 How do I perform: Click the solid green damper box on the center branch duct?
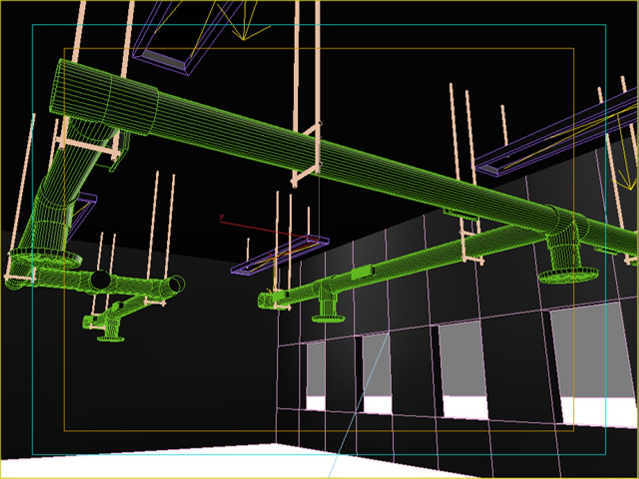coord(363,272)
